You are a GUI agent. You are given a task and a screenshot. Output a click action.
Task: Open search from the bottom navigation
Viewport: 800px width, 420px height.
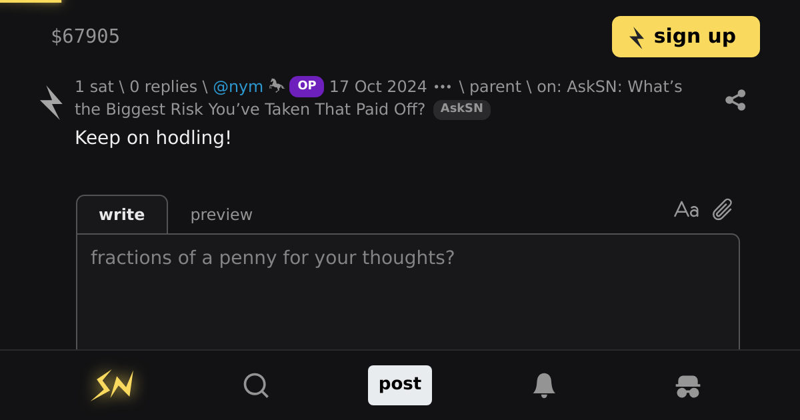click(256, 385)
